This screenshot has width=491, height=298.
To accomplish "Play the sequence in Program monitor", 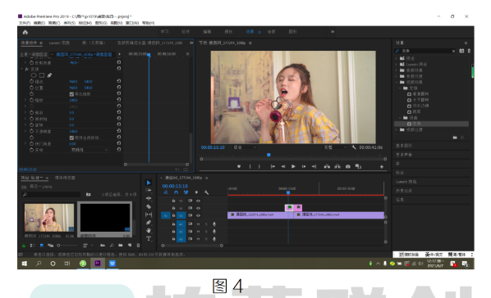I will 293,166.
